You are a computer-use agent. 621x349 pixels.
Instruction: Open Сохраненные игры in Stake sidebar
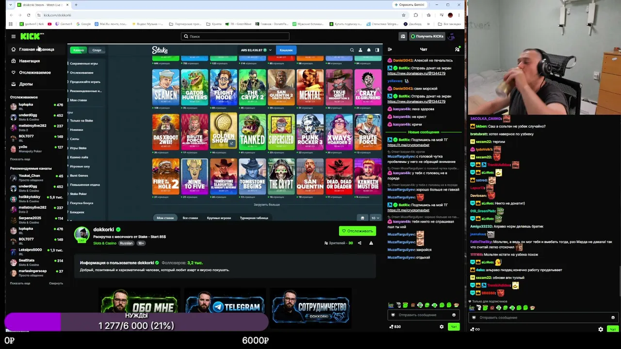(x=84, y=63)
